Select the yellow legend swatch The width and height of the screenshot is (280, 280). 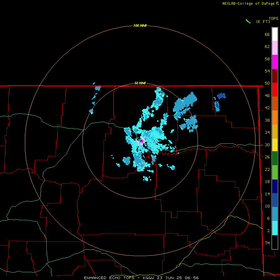[275, 145]
